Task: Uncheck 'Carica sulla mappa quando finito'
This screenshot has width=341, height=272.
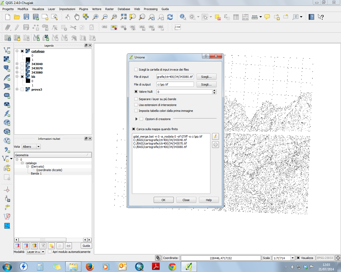Action: pyautogui.click(x=134, y=129)
